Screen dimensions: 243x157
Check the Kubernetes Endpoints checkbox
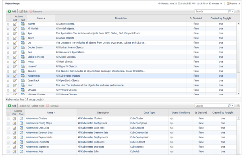[x=8, y=142]
